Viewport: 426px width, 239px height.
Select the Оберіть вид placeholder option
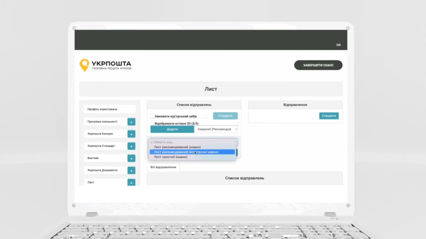point(192,142)
